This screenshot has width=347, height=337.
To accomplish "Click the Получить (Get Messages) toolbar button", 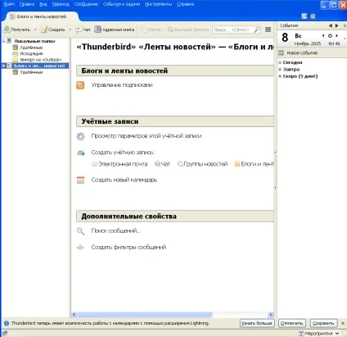I will 17,30.
